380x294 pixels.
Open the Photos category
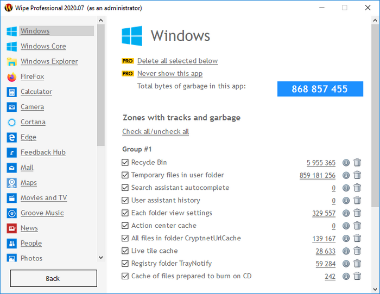[x=31, y=258]
